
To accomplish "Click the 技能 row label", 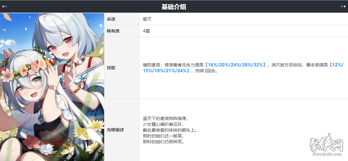I will 111,68.
